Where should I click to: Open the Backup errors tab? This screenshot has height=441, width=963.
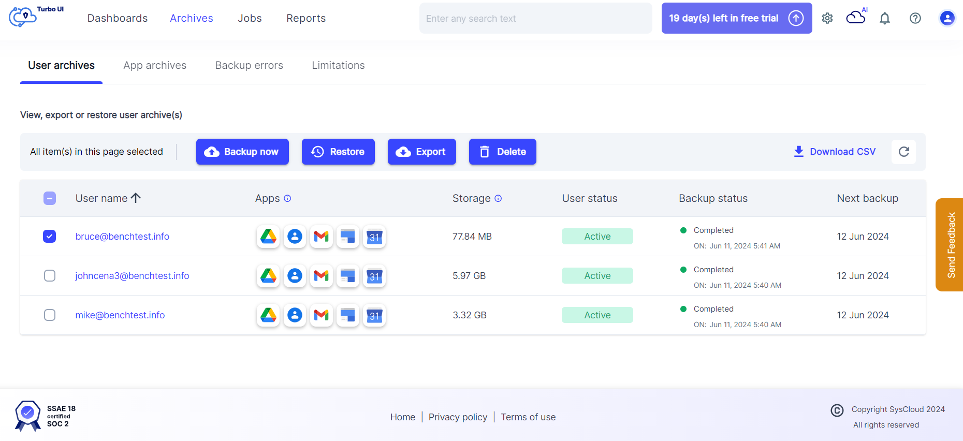[x=249, y=65]
